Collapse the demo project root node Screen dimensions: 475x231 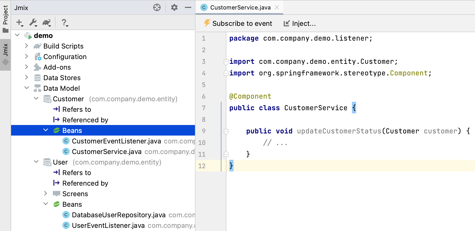(x=17, y=35)
